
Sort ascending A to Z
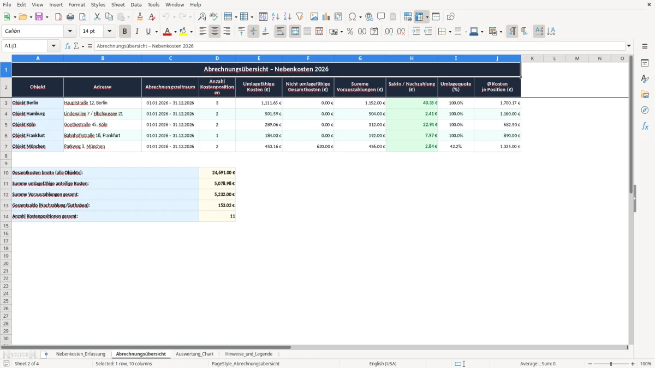275,17
